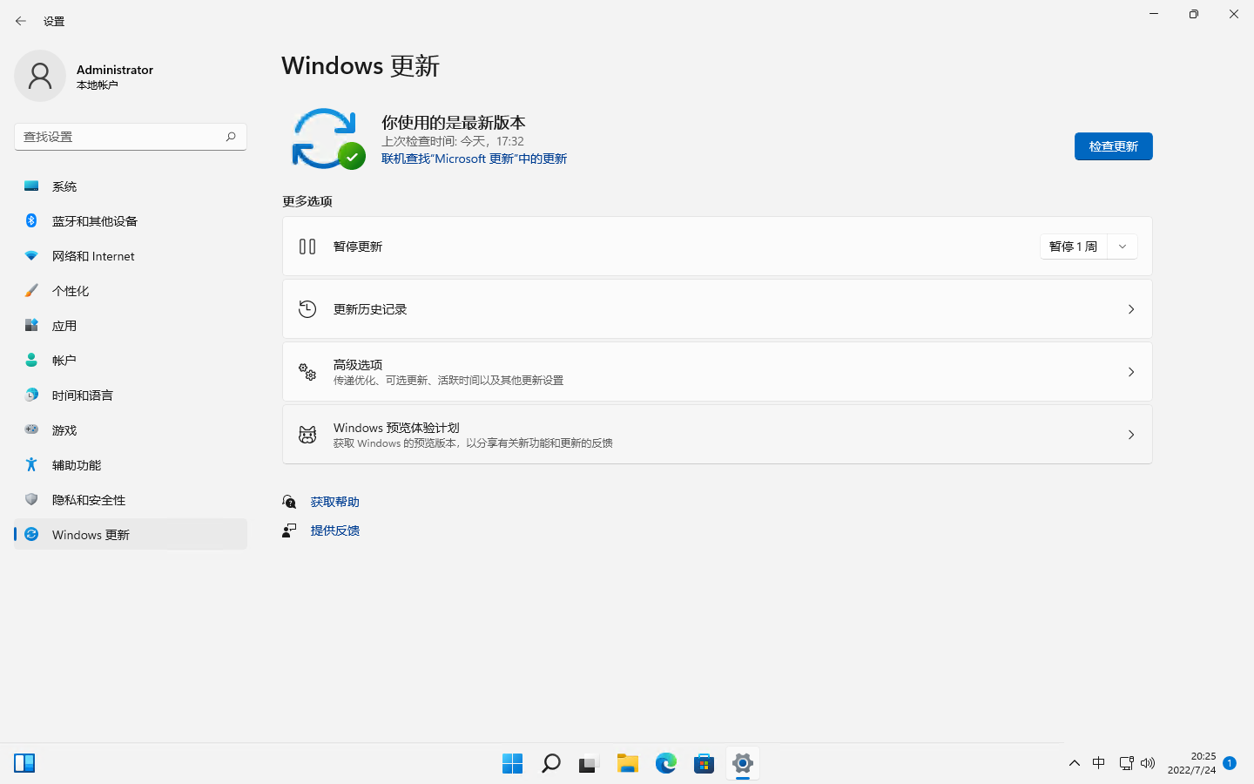
Task: Show hidden tray icons chevron
Action: pyautogui.click(x=1075, y=763)
